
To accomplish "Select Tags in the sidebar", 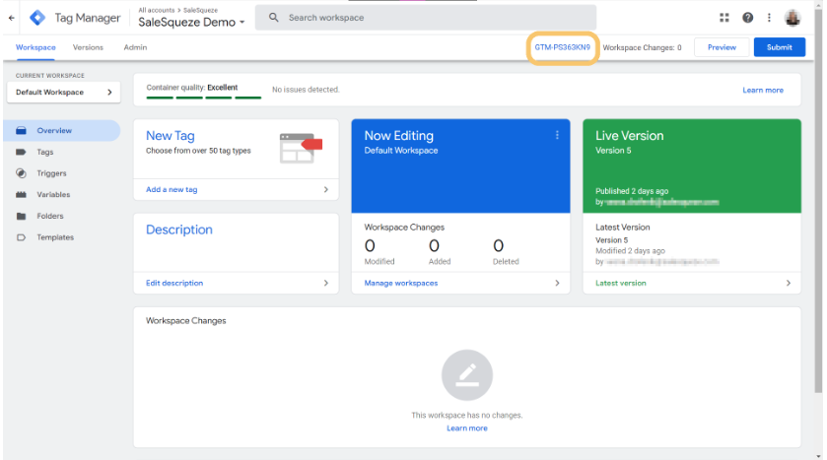I will [44, 152].
